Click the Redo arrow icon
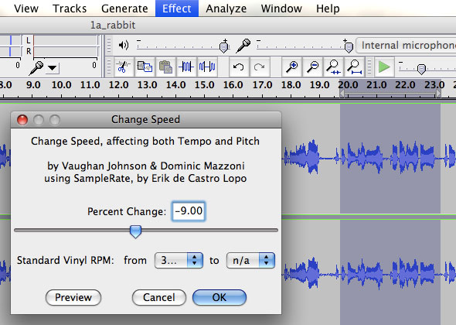 click(259, 67)
